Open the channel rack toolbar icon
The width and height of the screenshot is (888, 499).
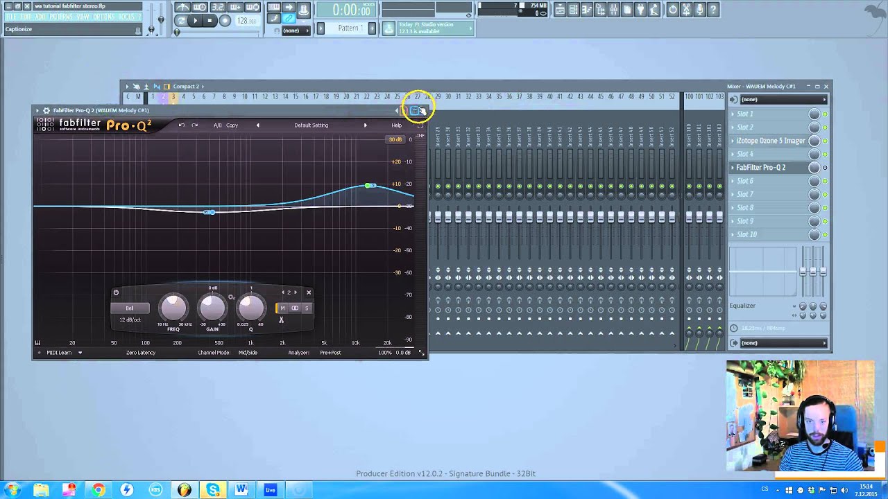tap(573, 10)
